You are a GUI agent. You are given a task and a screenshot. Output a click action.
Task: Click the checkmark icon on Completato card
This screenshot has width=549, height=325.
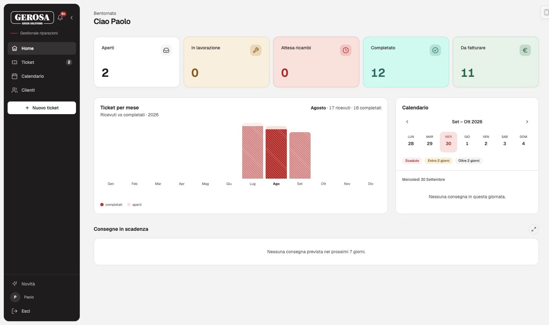tap(435, 50)
